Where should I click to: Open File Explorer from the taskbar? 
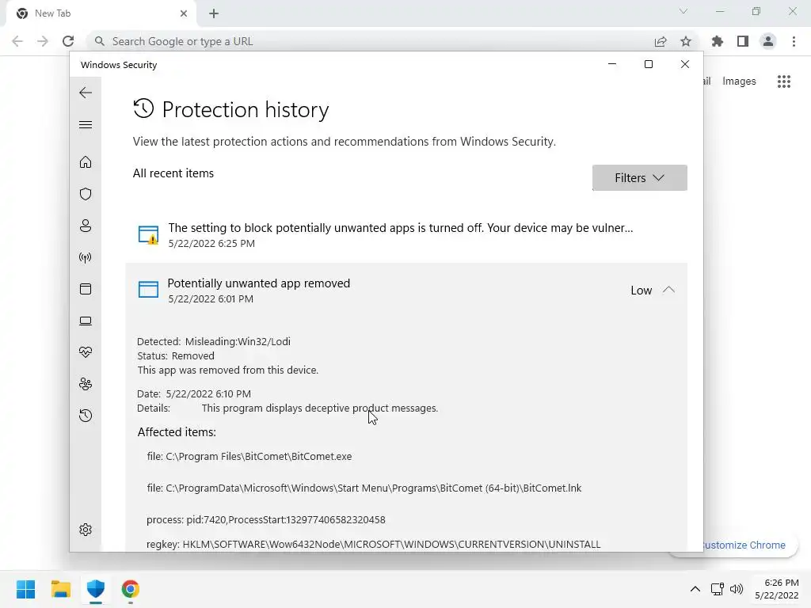tap(61, 589)
